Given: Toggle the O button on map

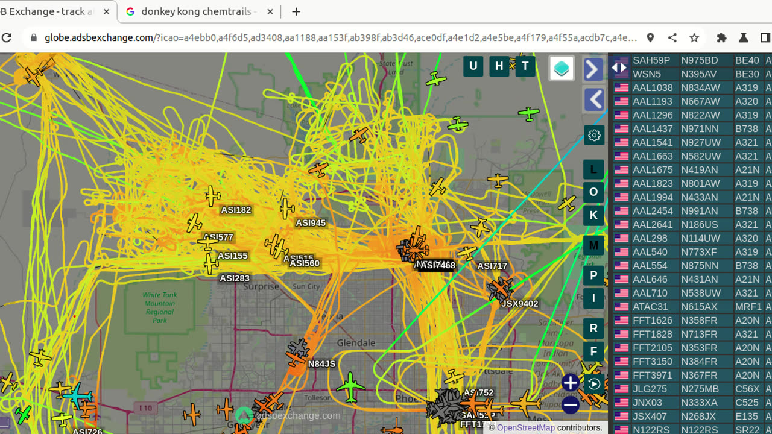Looking at the screenshot, I should [593, 192].
